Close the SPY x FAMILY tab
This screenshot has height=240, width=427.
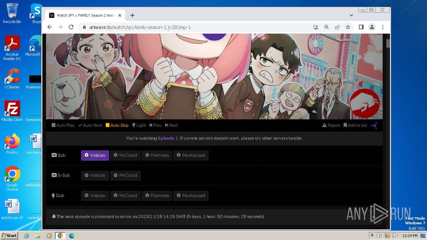tap(120, 15)
